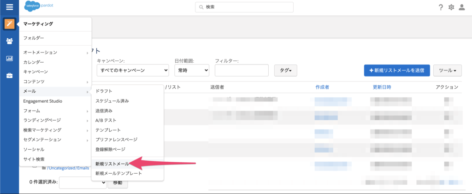Choose 新規リストメール in mail submenu
Image resolution: width=472 pixels, height=194 pixels.
point(128,164)
